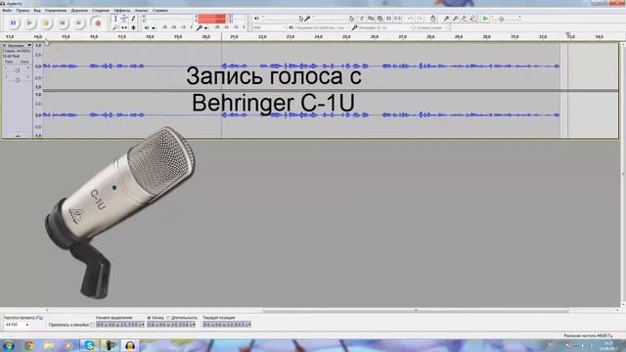Open Chrome from the taskbar

tap(28, 345)
